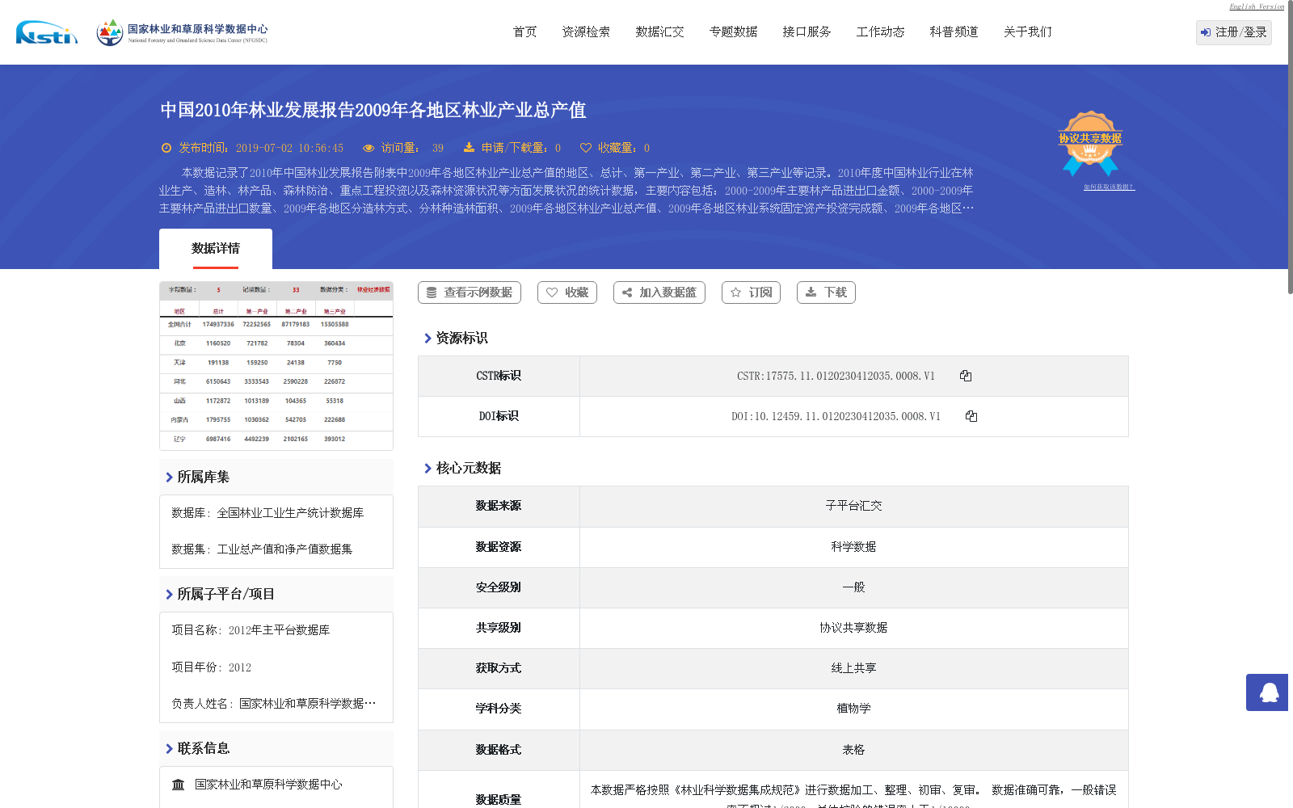Select 项目年份: 2012 text

click(x=211, y=667)
